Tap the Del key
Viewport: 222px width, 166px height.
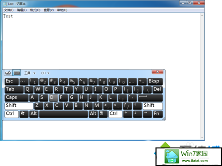pos(158,90)
